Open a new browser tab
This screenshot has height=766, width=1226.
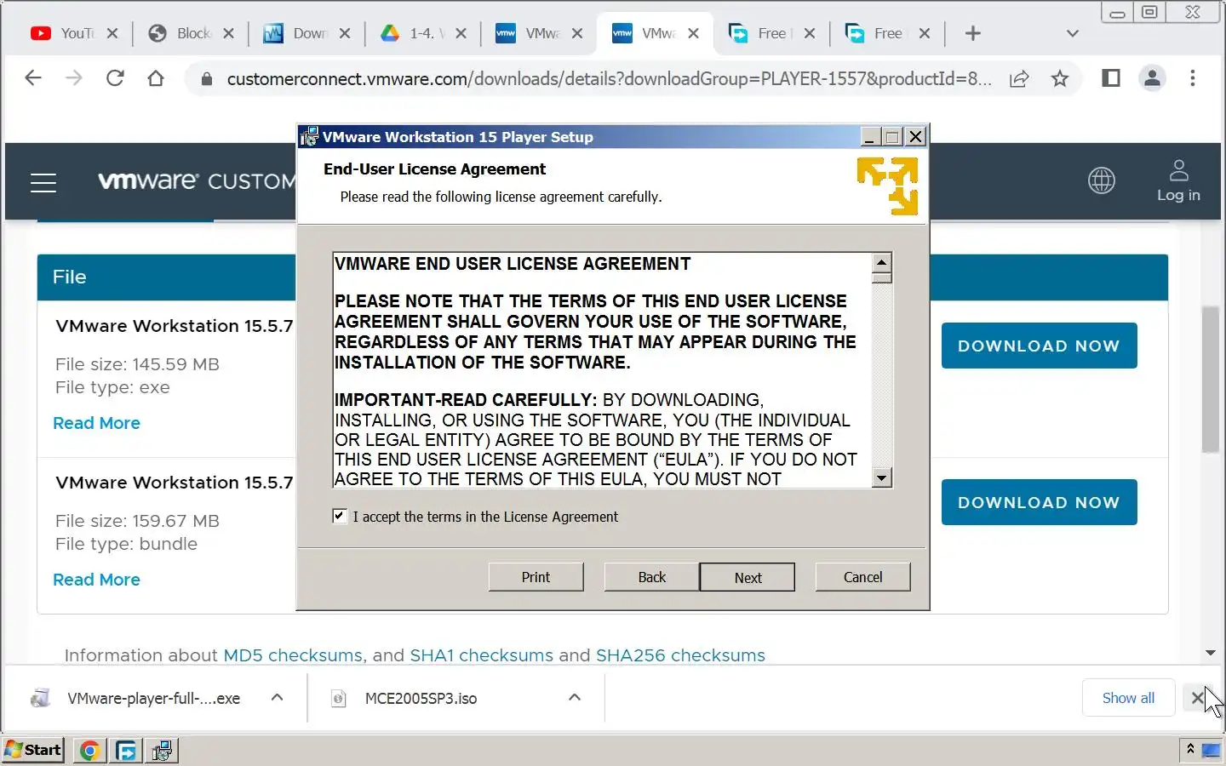(x=973, y=33)
